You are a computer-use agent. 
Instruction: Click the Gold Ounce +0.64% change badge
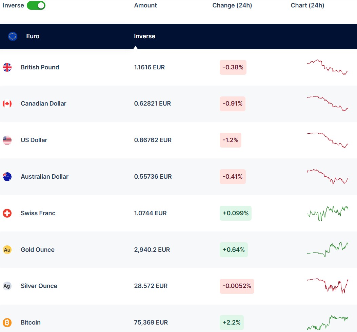234,250
